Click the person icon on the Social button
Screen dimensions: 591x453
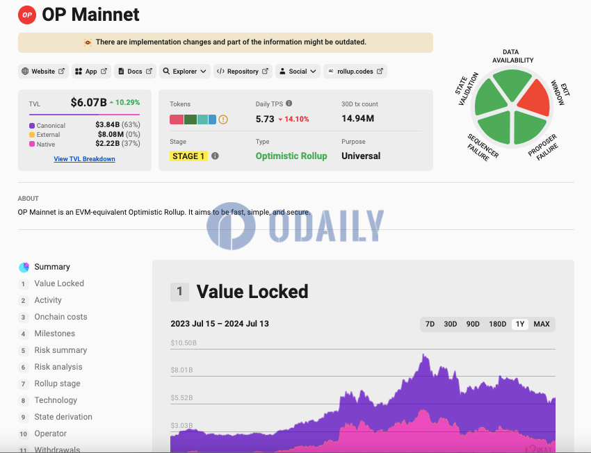[x=282, y=71]
